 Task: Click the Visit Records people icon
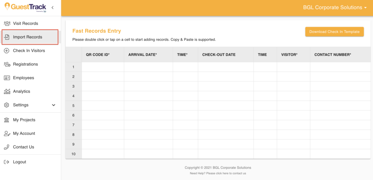(7, 24)
